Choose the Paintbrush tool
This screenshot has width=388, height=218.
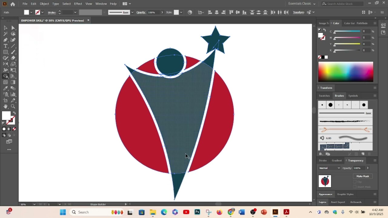point(13,52)
